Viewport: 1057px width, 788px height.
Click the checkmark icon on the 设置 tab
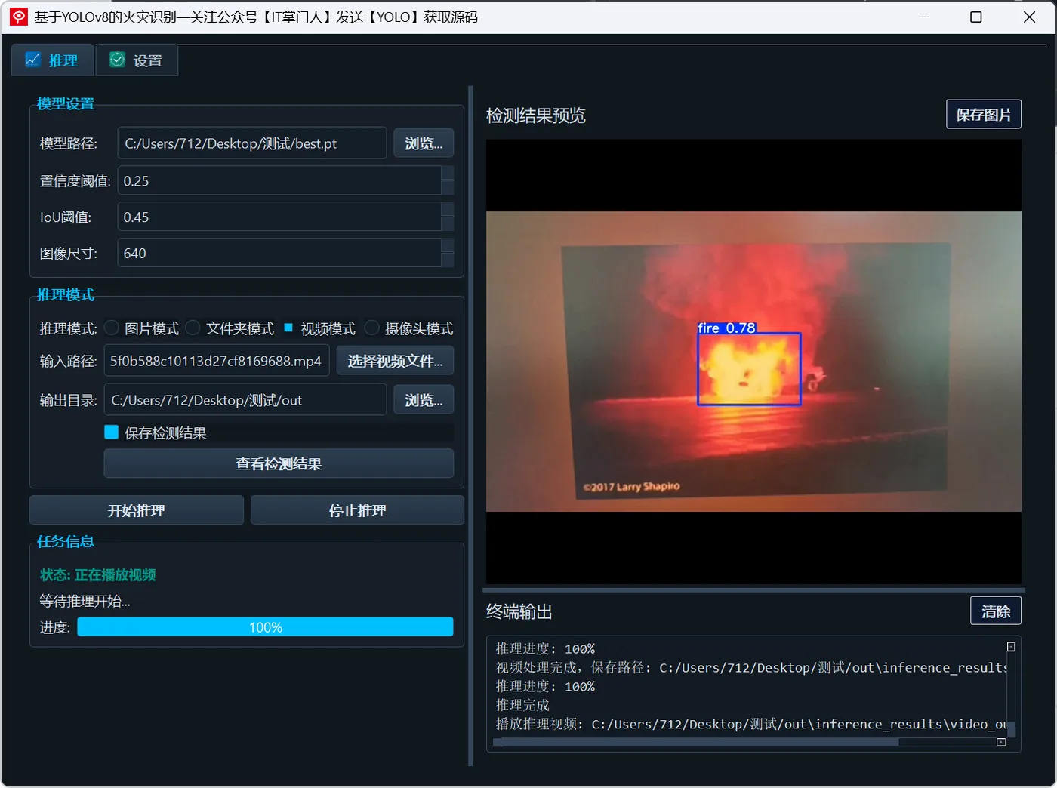pyautogui.click(x=117, y=60)
